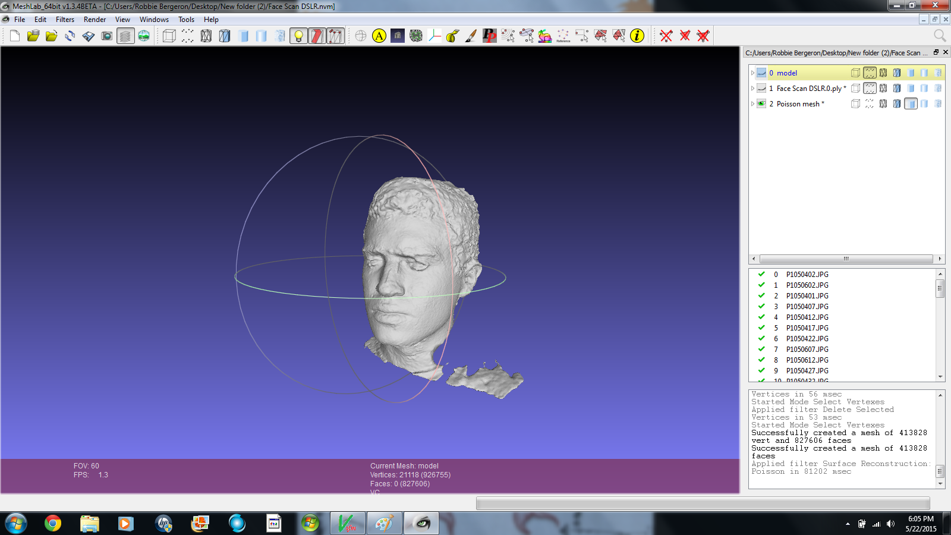
Task: Click Delete Selected Vertices red X icon
Action: (x=666, y=36)
